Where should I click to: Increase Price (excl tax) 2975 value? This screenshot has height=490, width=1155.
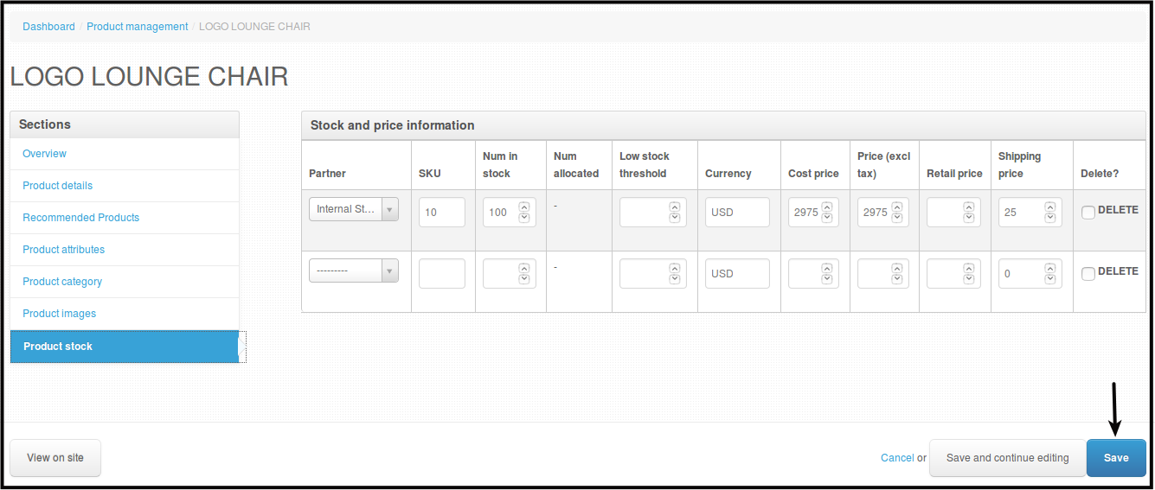pos(896,207)
